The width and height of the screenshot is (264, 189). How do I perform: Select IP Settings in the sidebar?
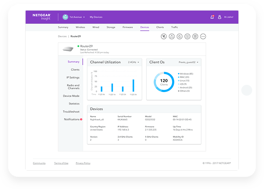pos(73,77)
